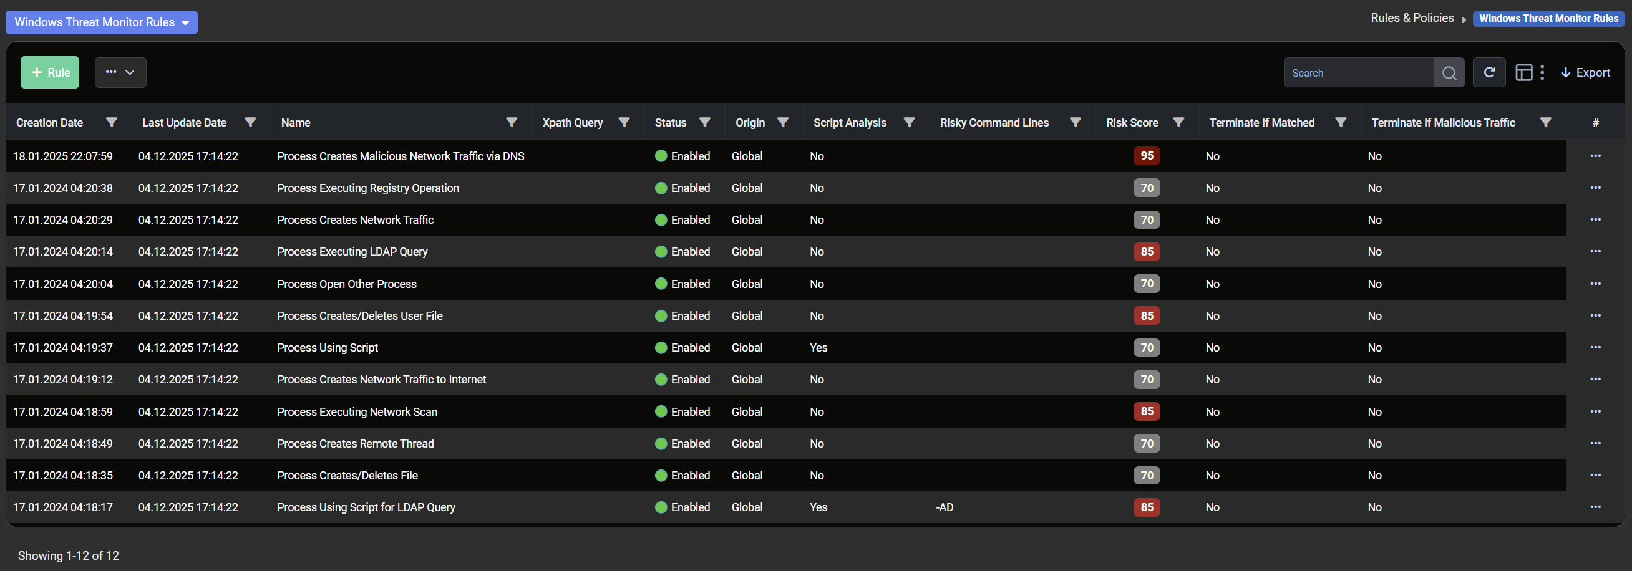Click the Creation Date filter icon

pos(112,122)
